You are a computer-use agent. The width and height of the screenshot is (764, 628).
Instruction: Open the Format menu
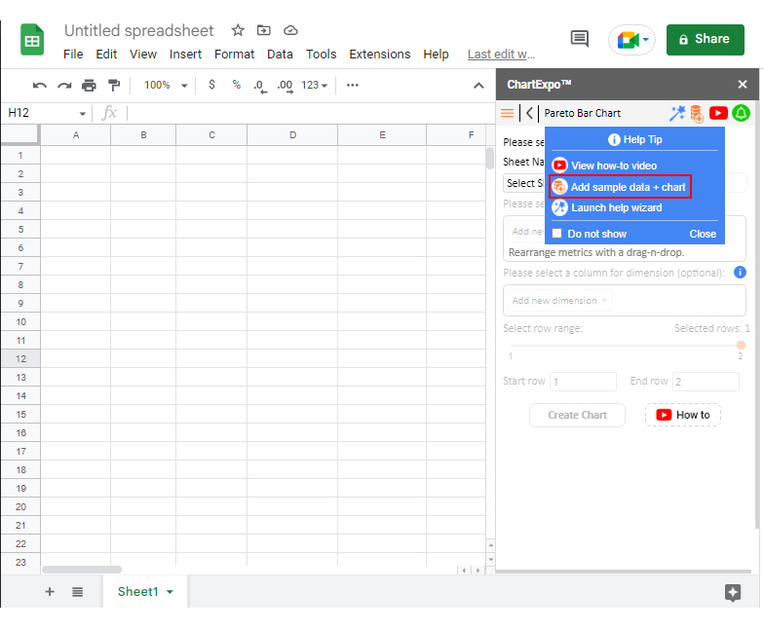point(234,55)
